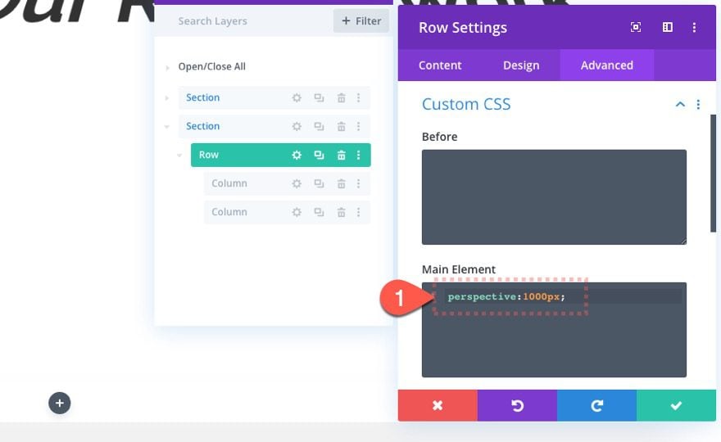Discard changes with red X button
Image resolution: width=721 pixels, height=442 pixels.
(438, 405)
